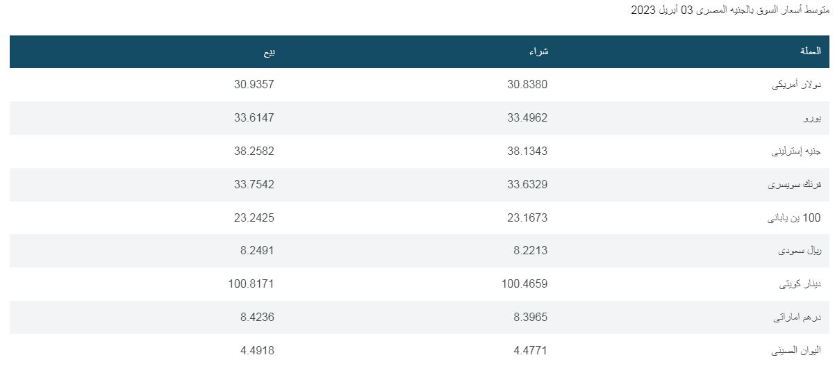Screen dimensions: 835x387
Task: Click the شراء (buy) column header
Action: (539, 51)
